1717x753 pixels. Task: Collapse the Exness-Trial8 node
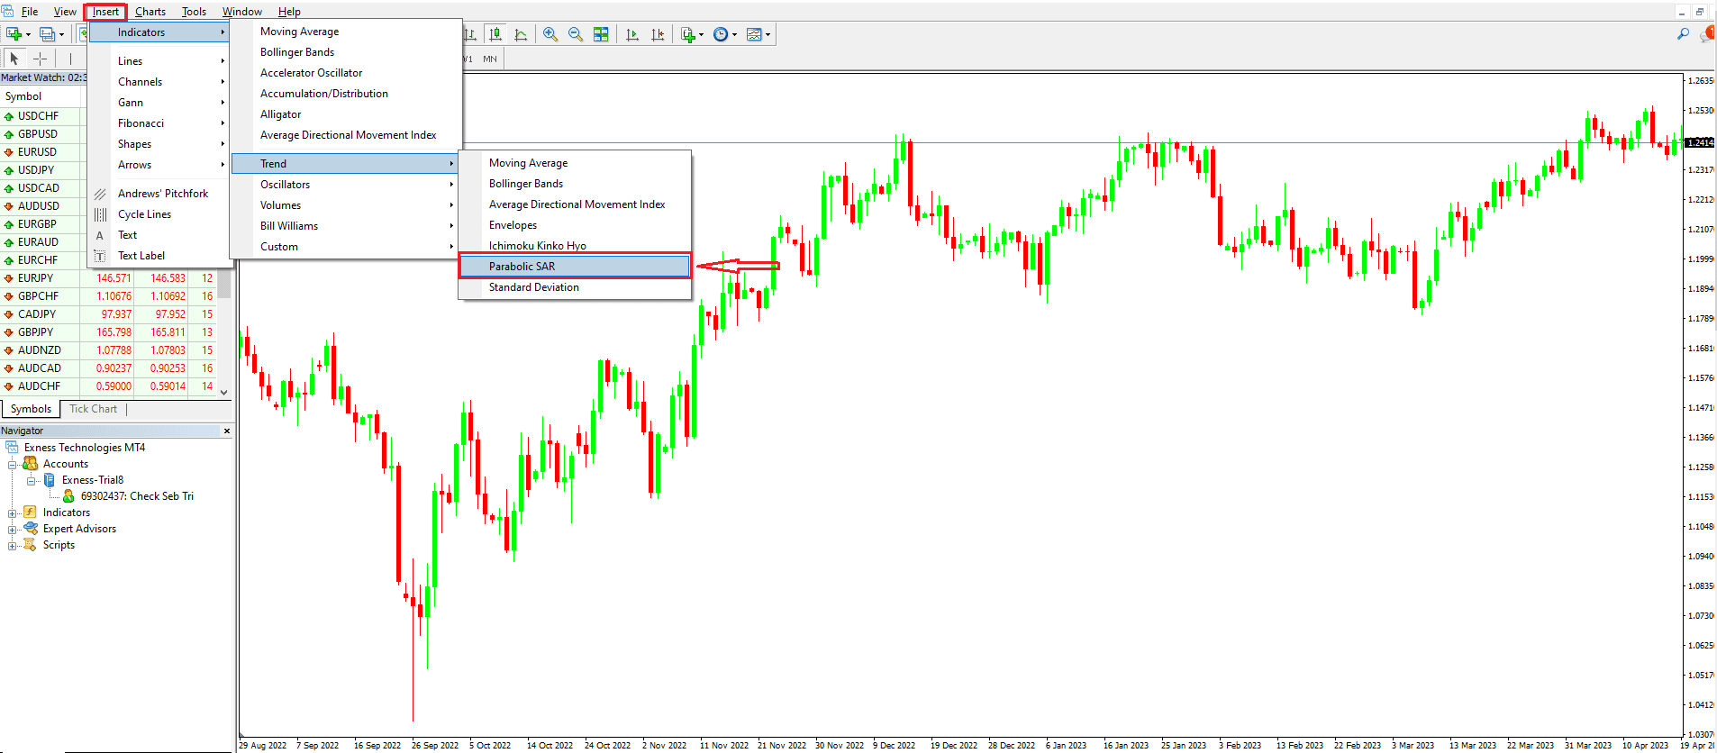click(32, 480)
